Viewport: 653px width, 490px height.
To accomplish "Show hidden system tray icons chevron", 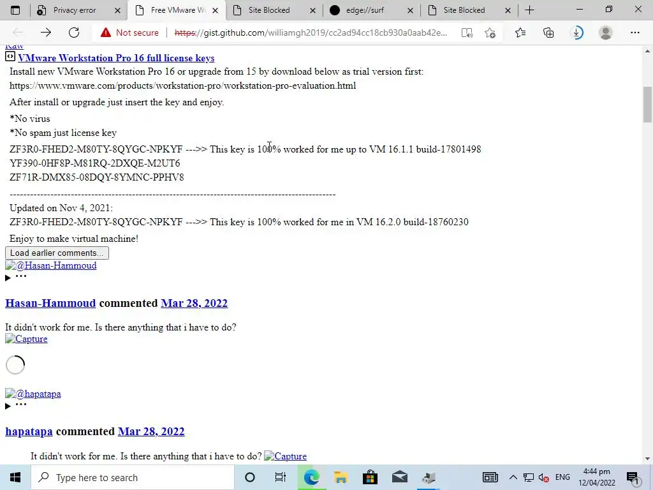I will 513,477.
